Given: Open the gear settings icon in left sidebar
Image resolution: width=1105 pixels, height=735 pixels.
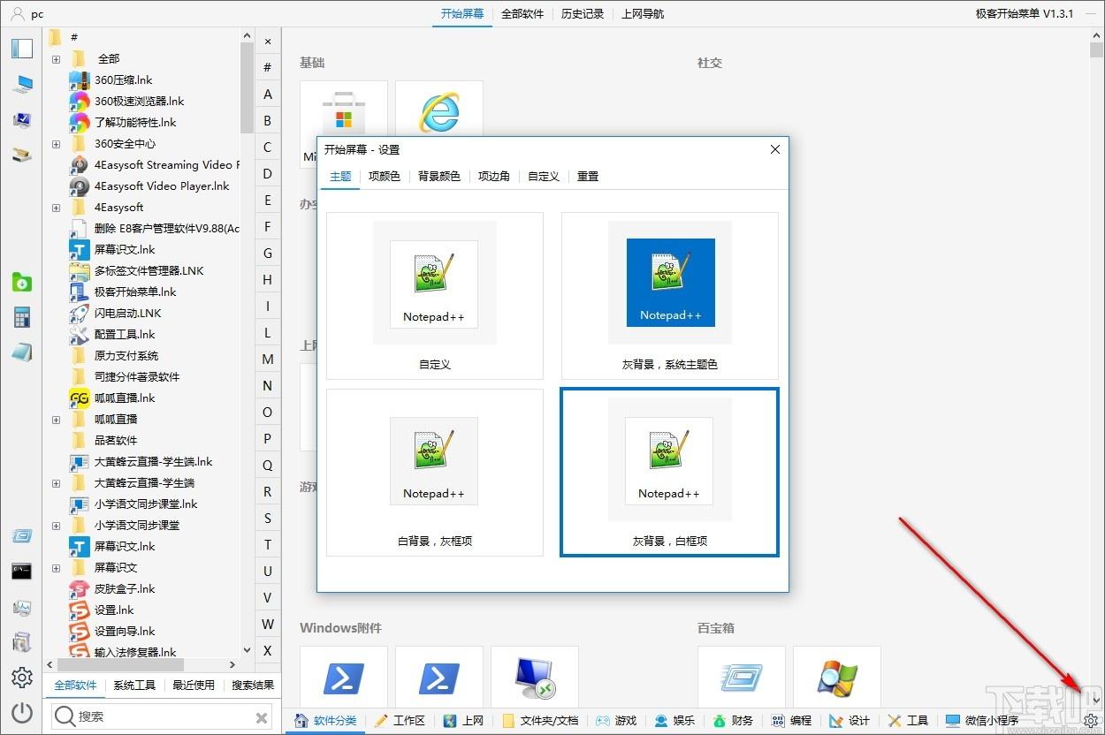Looking at the screenshot, I should click(22, 678).
